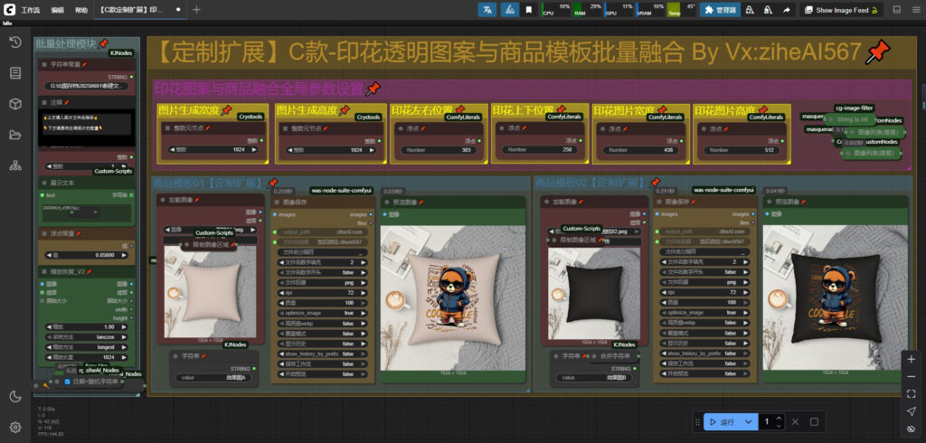This screenshot has height=443, width=926.
Task: Open the node tree hierarchy sidebar icon
Action: point(15,165)
